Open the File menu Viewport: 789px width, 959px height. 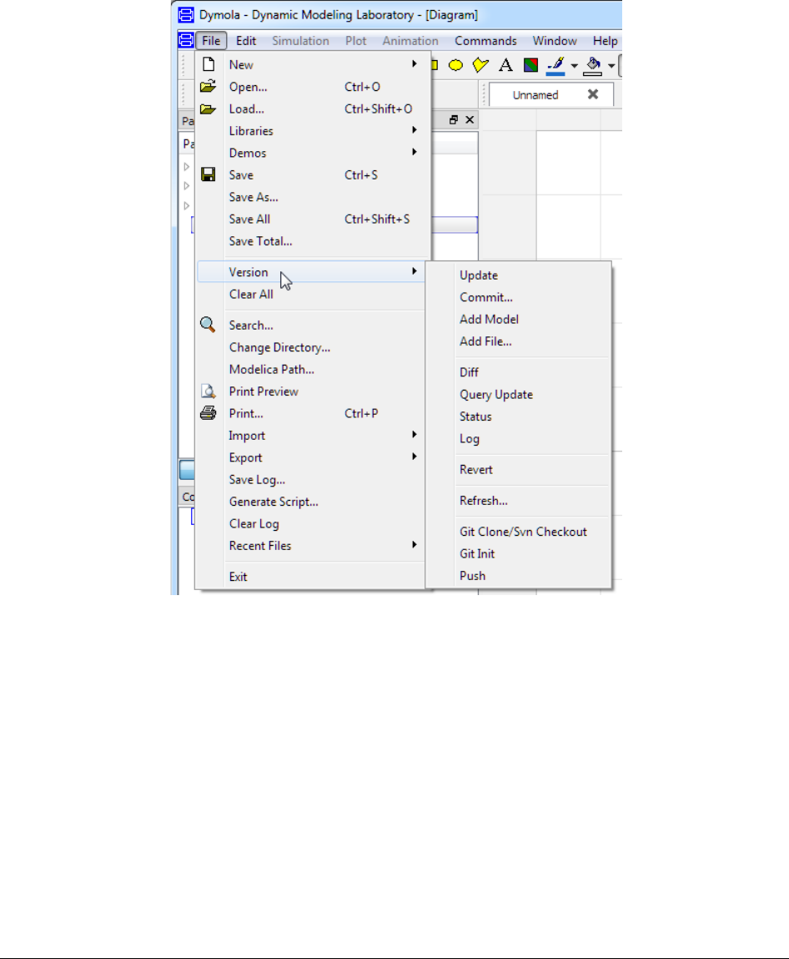click(x=212, y=40)
